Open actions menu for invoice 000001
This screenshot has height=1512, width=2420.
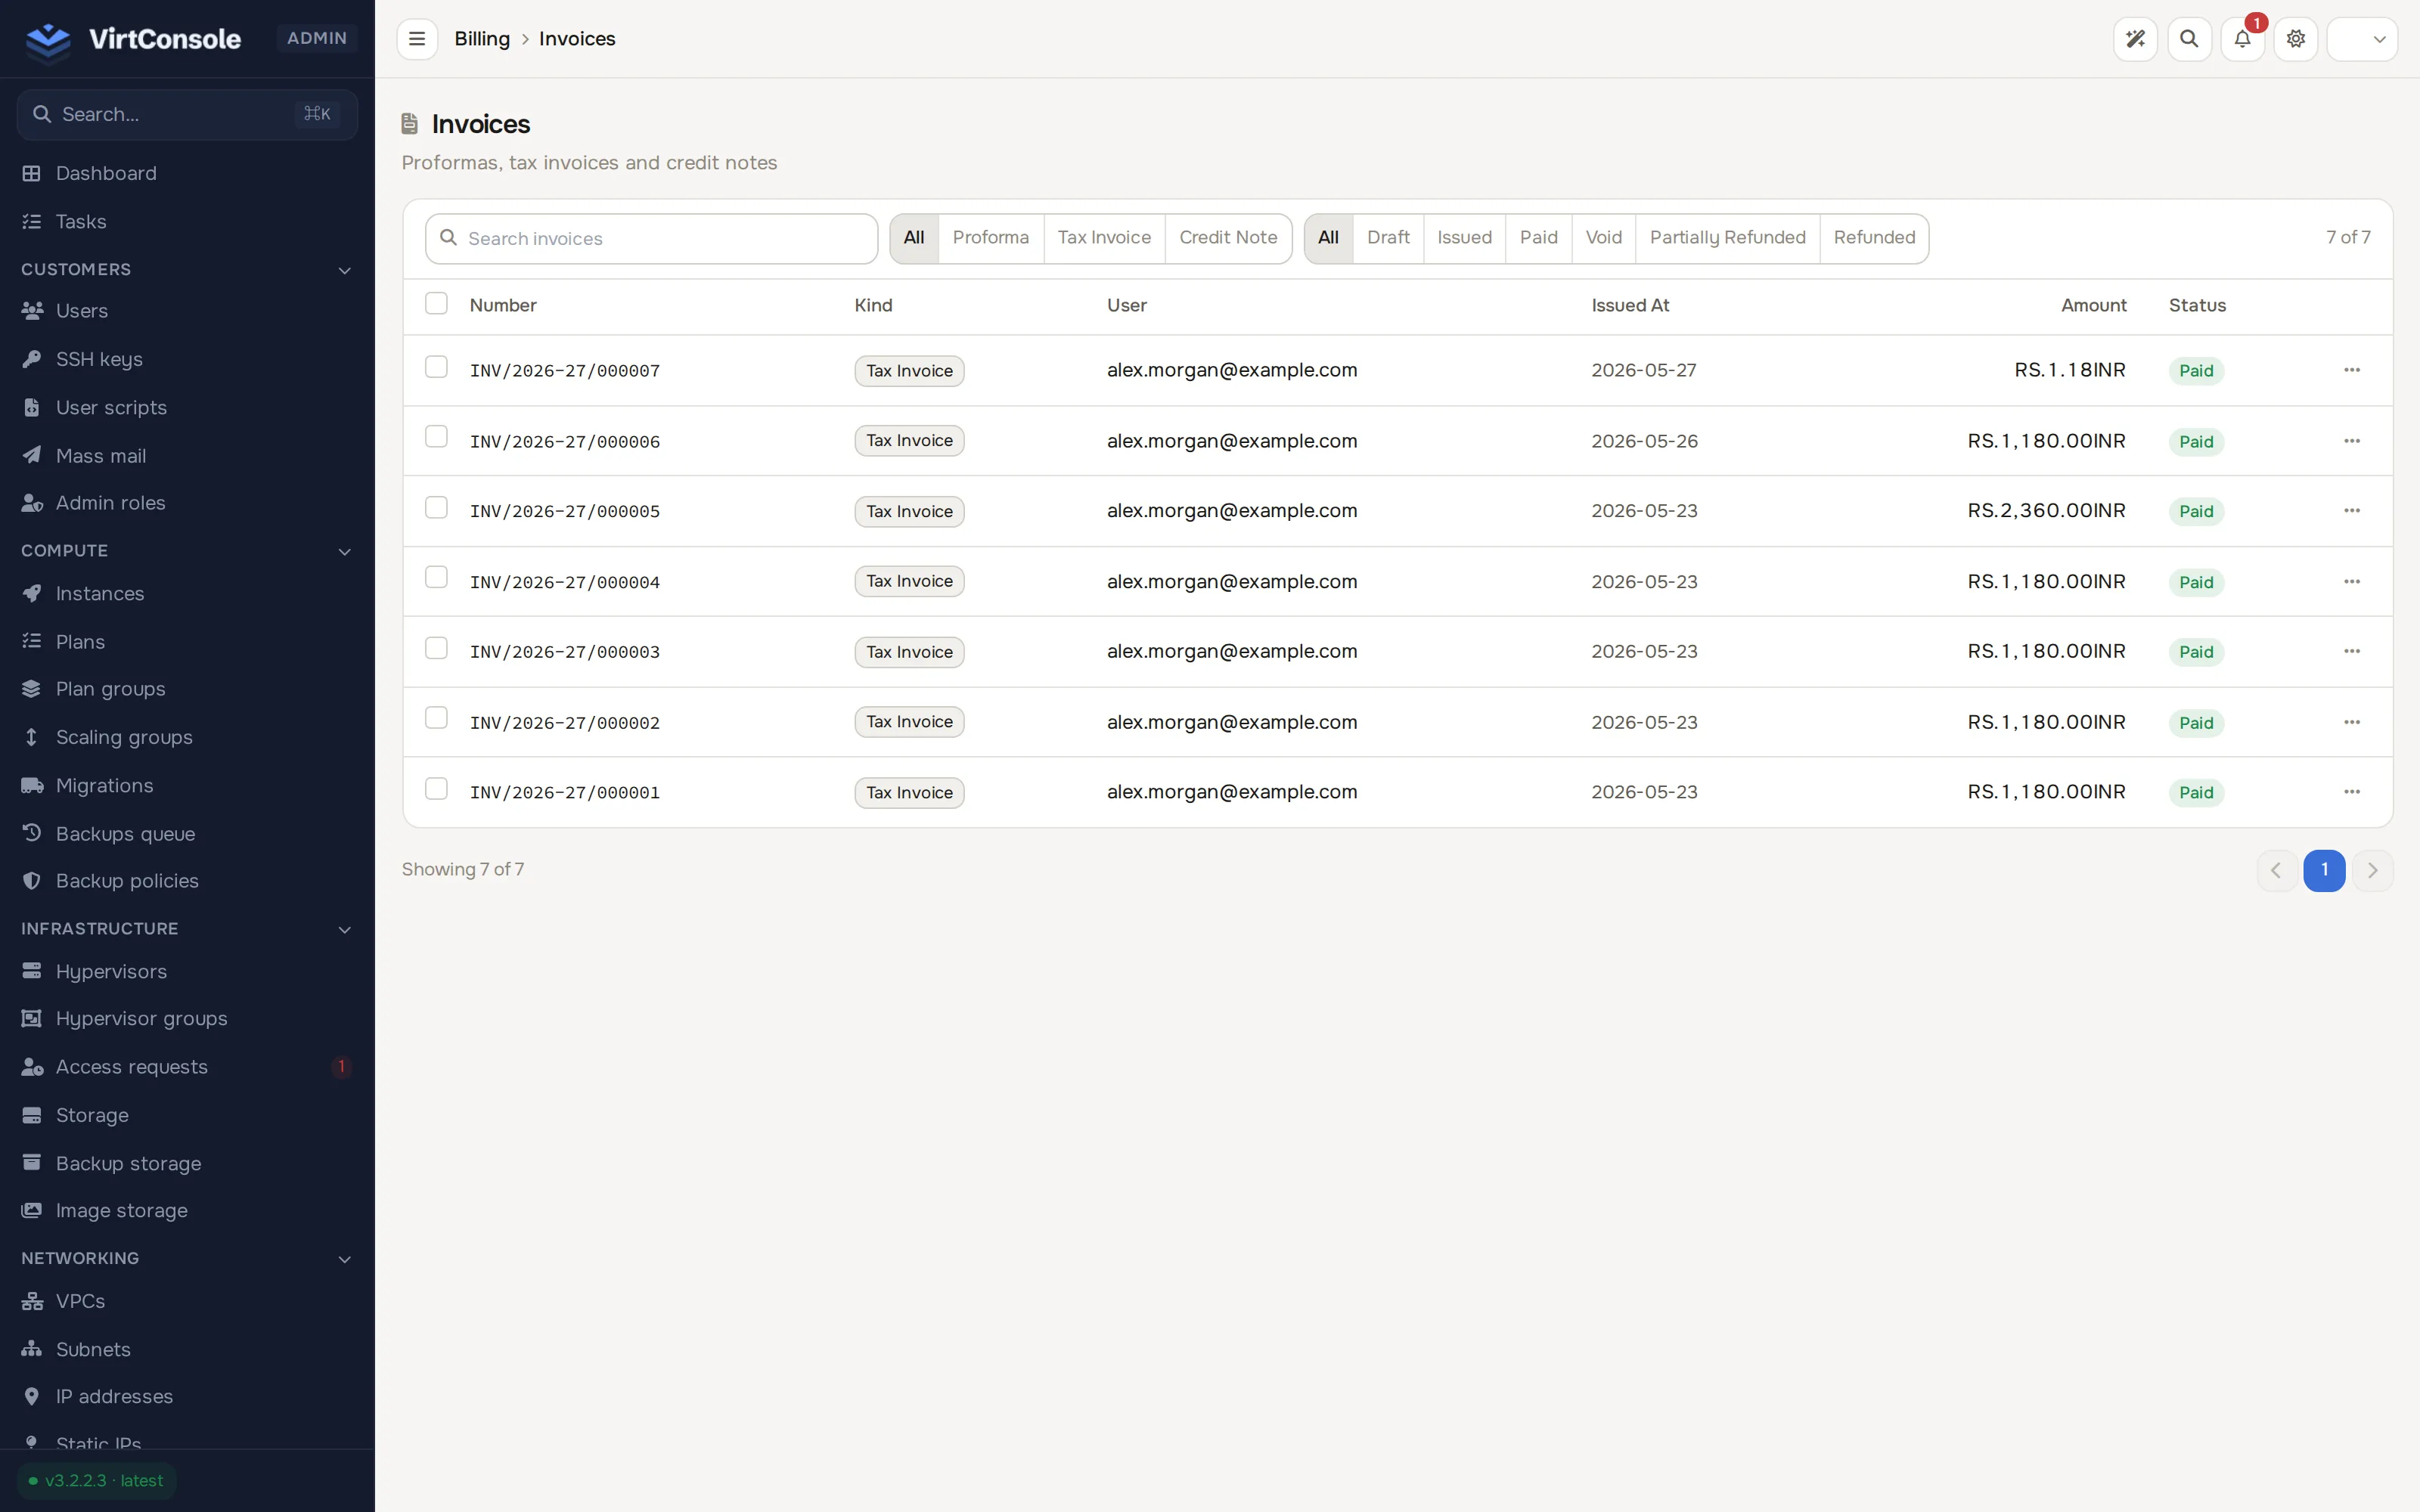[2352, 792]
